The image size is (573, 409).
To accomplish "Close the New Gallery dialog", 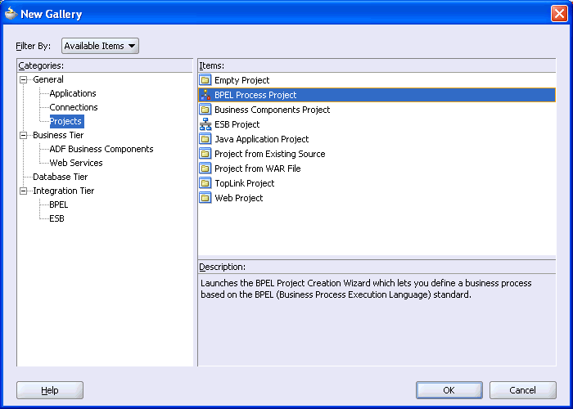I will [559, 14].
